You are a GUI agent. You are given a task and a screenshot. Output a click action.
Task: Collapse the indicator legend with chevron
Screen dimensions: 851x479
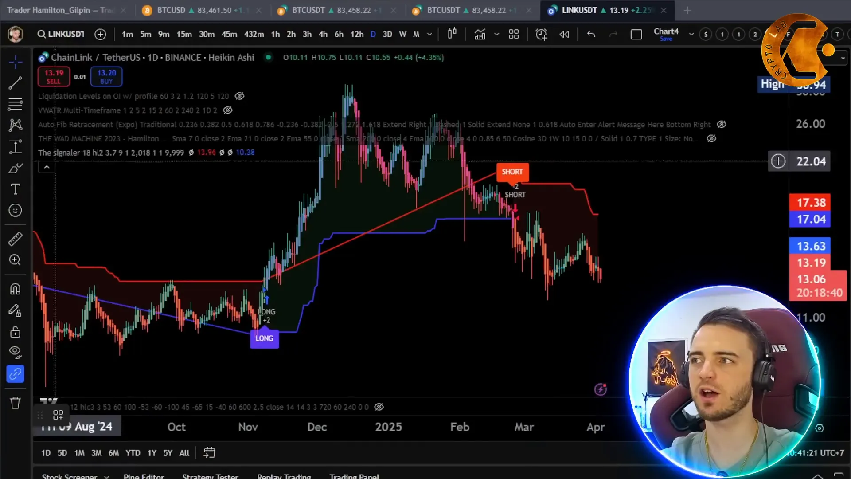pos(47,167)
